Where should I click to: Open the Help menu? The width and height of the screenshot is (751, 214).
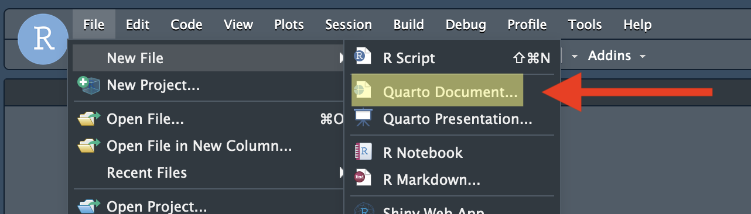[637, 25]
